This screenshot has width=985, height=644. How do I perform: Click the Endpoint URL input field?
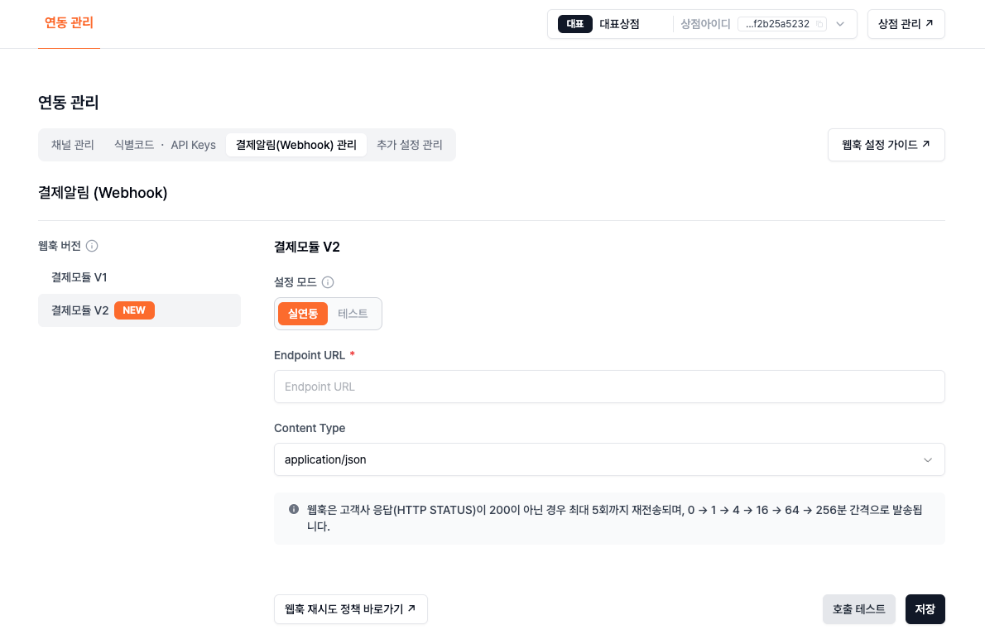[609, 387]
